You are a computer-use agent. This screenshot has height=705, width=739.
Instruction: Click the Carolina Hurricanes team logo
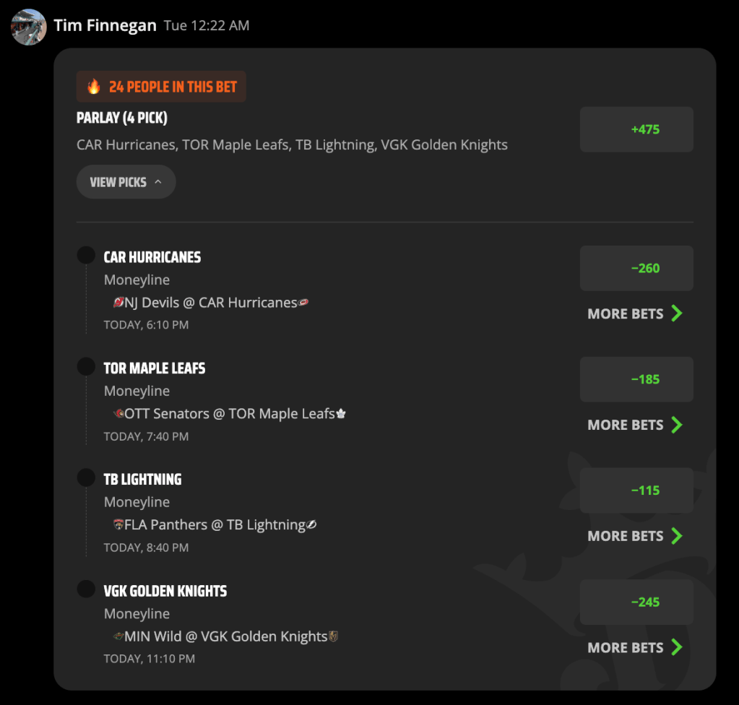[303, 303]
